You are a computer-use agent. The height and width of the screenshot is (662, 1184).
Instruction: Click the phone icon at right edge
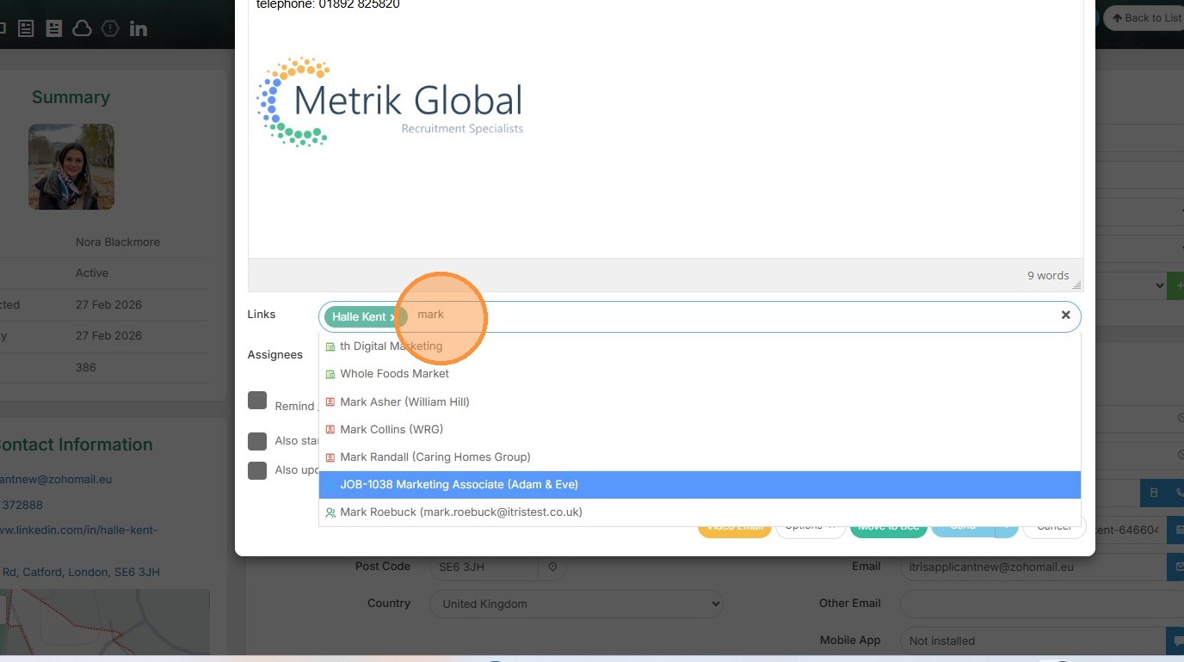tap(1178, 493)
